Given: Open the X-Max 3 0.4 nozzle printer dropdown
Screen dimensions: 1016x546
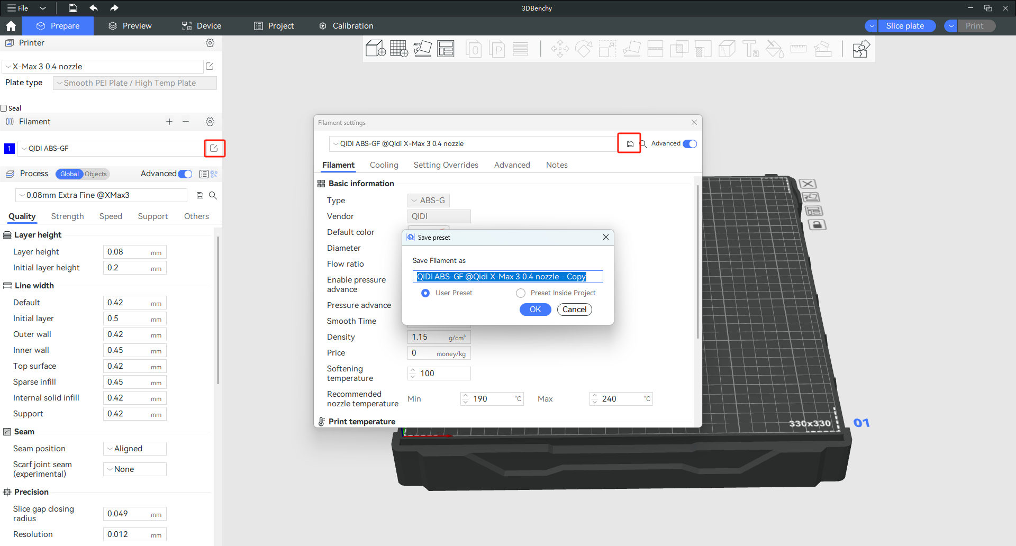Looking at the screenshot, I should [103, 67].
